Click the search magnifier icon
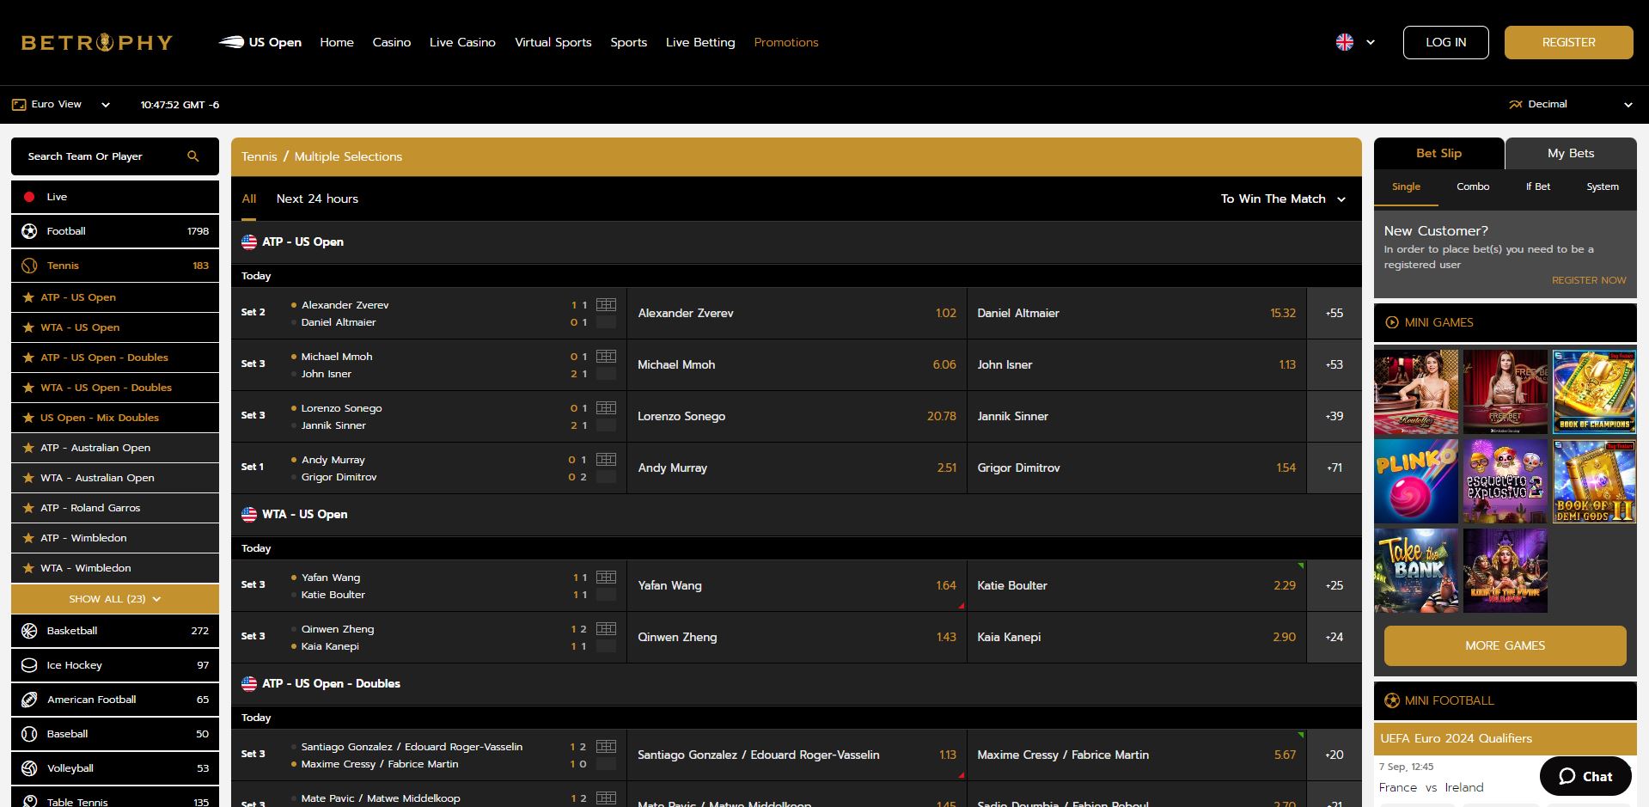This screenshot has width=1649, height=807. (193, 156)
